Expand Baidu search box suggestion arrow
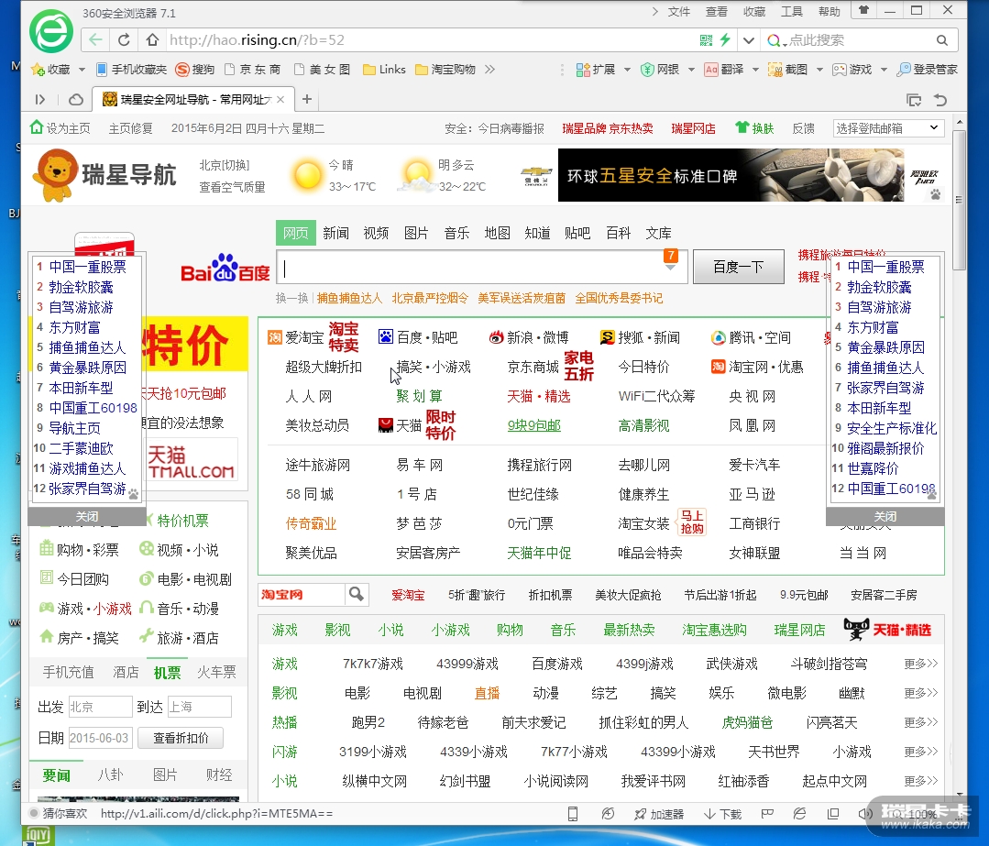This screenshot has height=846, width=989. [671, 268]
